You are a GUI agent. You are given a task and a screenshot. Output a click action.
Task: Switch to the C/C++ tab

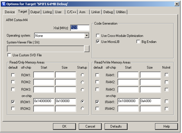click(71, 12)
